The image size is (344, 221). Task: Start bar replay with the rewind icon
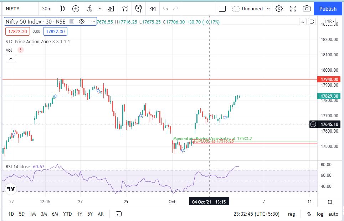[x=153, y=9]
